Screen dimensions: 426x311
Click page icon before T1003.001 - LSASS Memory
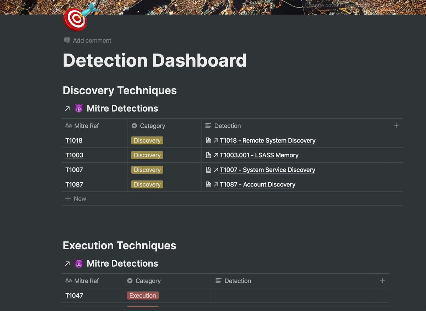click(x=208, y=155)
